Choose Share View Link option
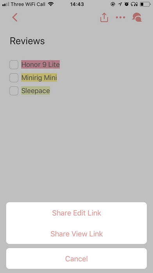Viewport: 153px width, 273px height. click(x=76, y=234)
